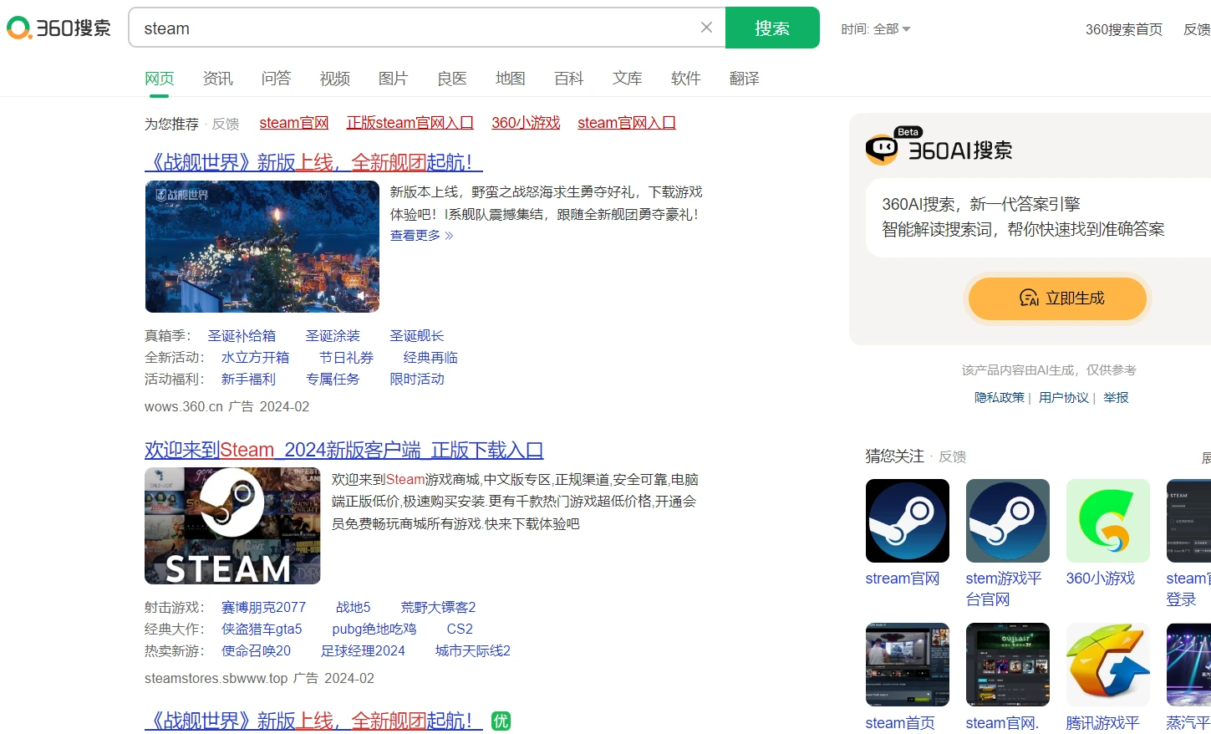Open the 经典再临 link
The image size is (1211, 734).
tap(430, 357)
